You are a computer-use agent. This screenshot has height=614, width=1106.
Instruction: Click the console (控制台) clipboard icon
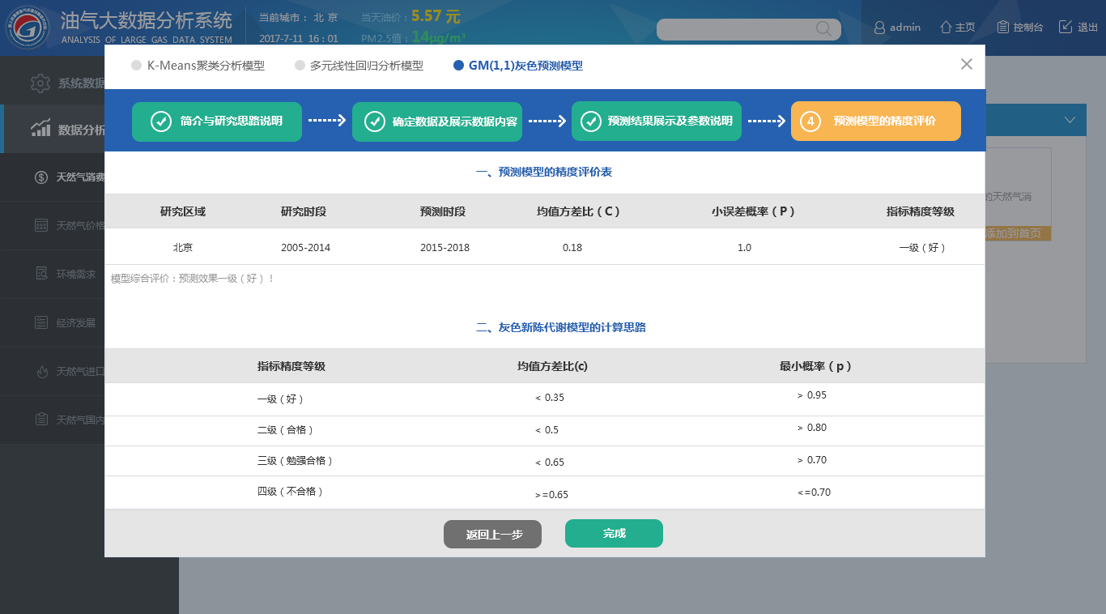tap(1002, 27)
